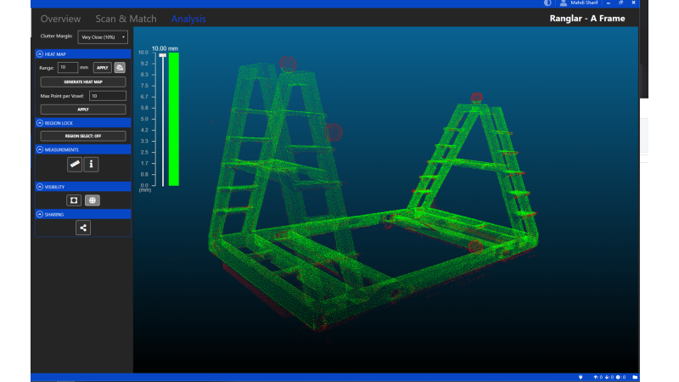Click Generate Heat Map button
679x382 pixels.
(83, 81)
